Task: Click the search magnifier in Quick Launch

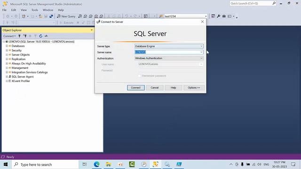Action: click(274, 3)
